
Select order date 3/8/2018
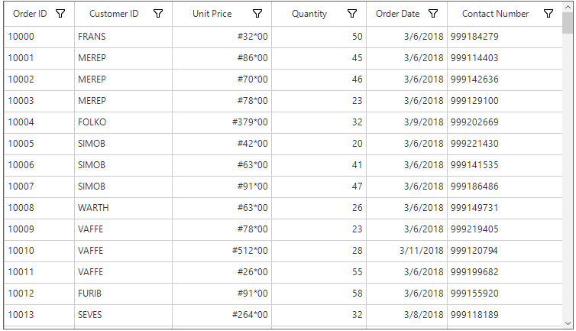406,315
